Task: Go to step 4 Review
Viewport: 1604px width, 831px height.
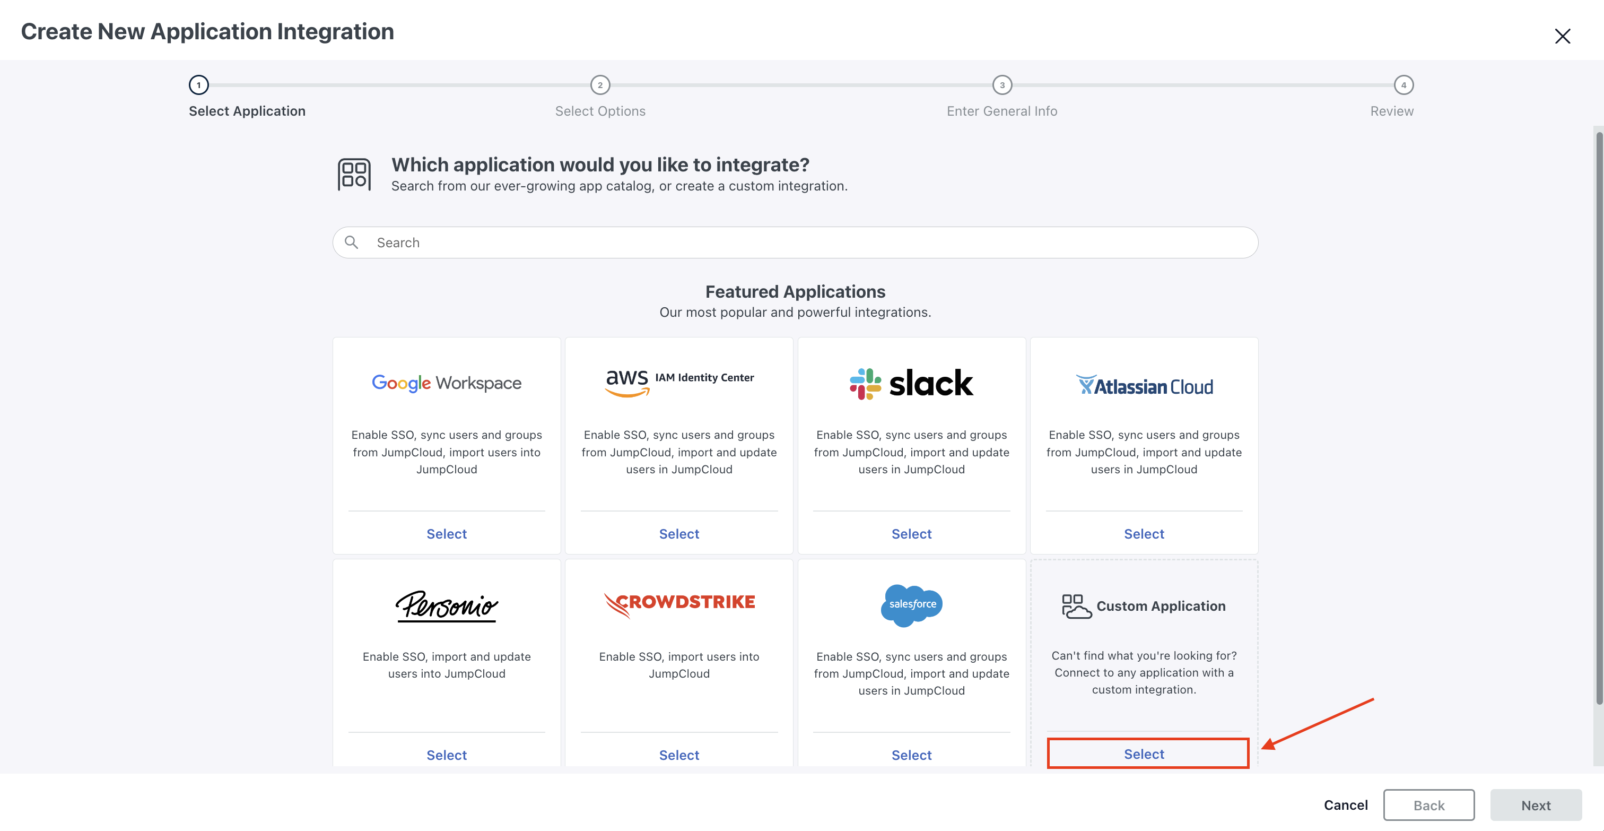Action: 1403,85
